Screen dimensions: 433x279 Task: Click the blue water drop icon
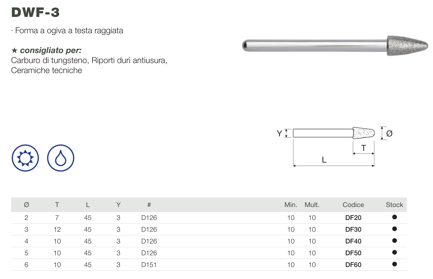pyautogui.click(x=61, y=158)
